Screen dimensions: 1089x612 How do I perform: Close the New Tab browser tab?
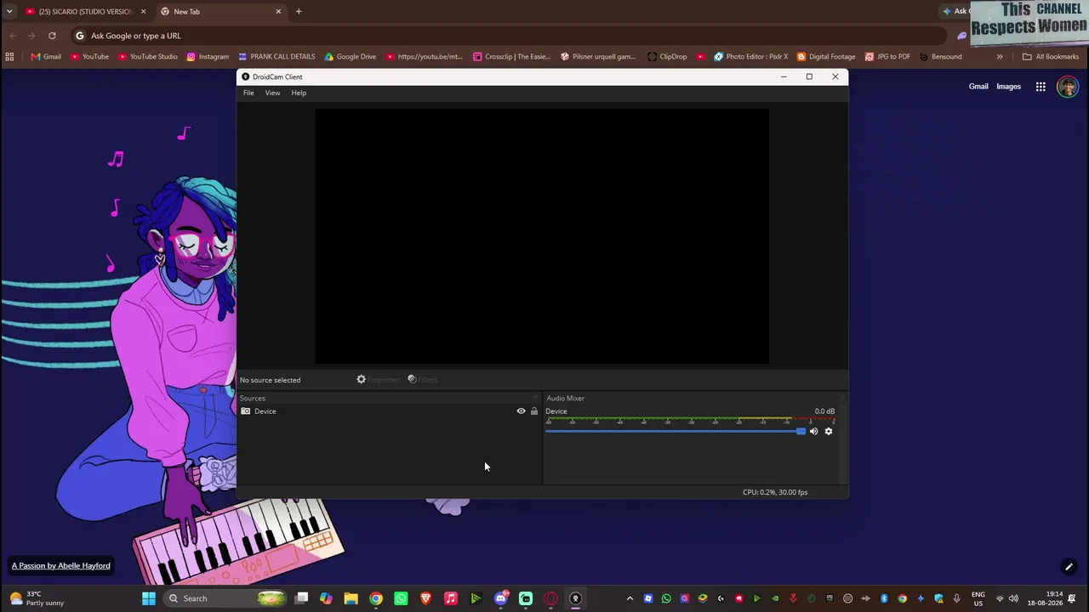point(278,12)
